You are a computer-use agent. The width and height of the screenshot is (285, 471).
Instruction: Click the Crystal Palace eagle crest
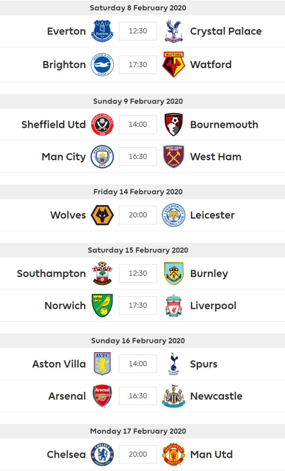pyautogui.click(x=174, y=31)
